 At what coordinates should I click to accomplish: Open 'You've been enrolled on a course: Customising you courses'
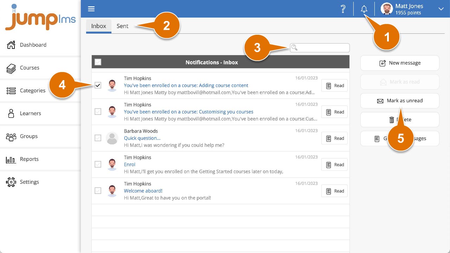click(x=188, y=112)
